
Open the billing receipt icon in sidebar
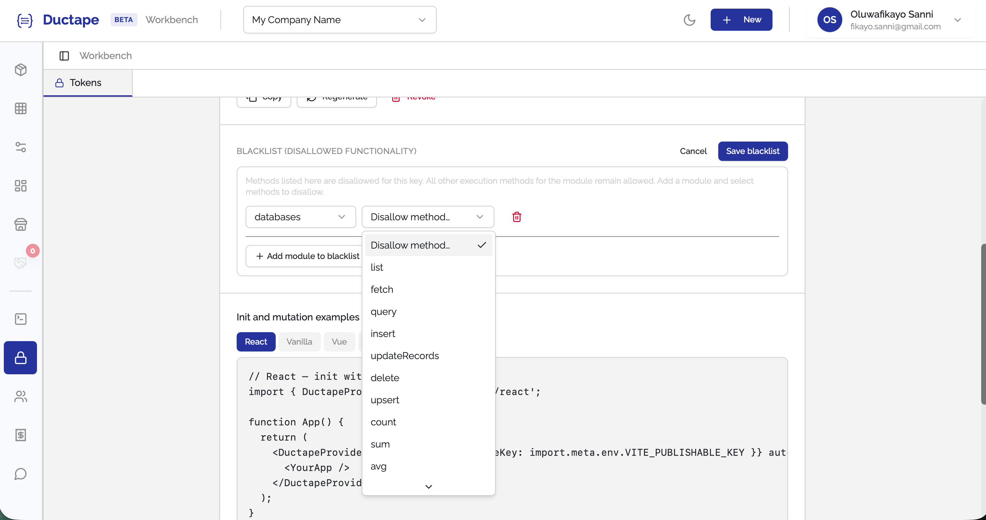21,435
